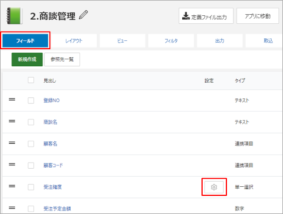Check the 受注確度 row checkbox
The height and width of the screenshot is (214, 283).
tap(31, 187)
